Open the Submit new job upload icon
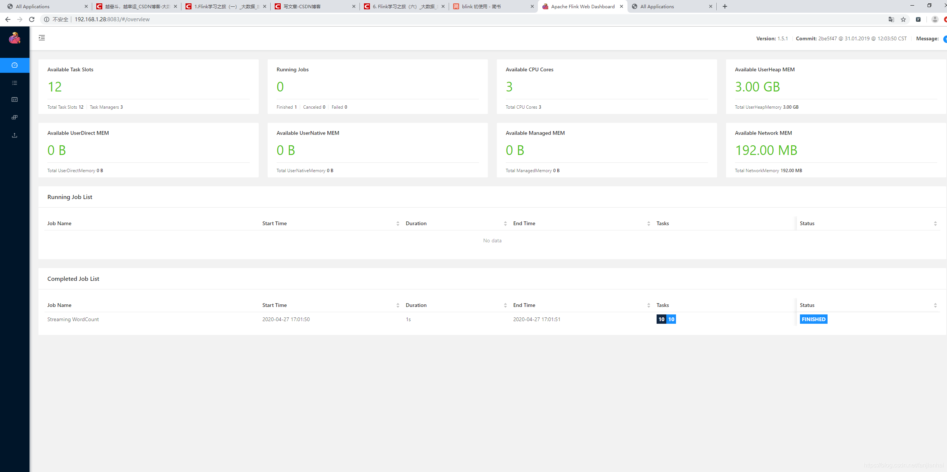The image size is (947, 472). tap(15, 135)
